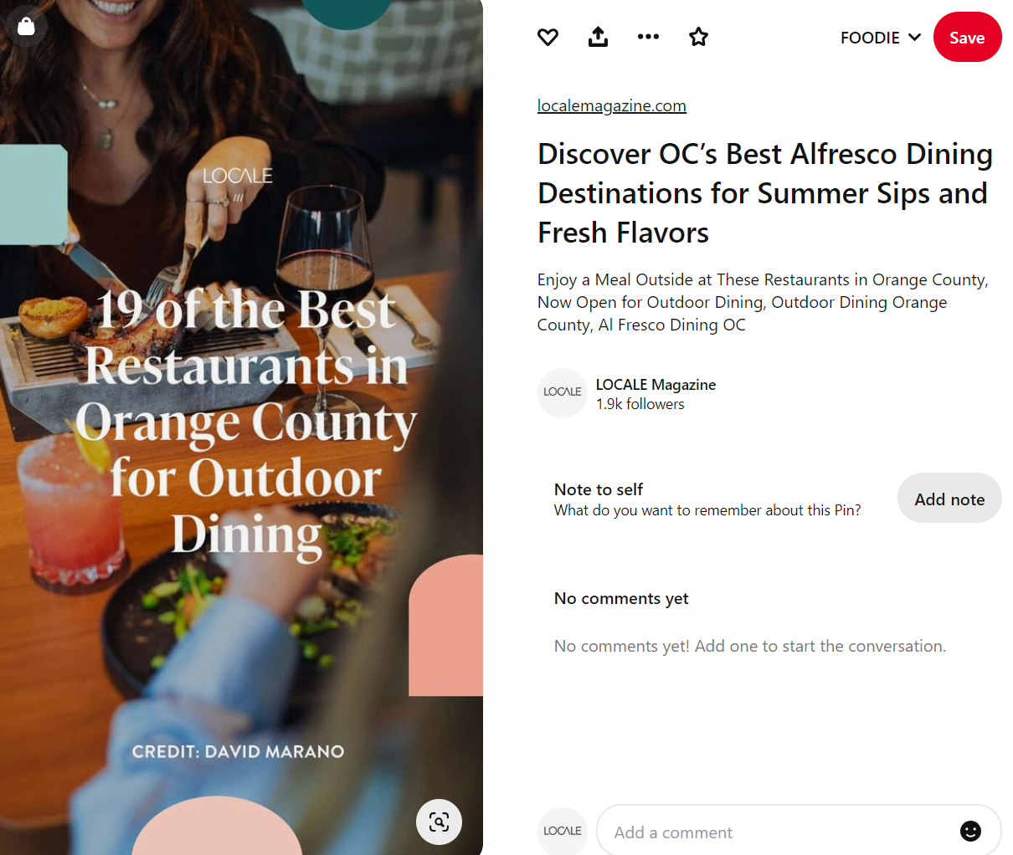Click the pin title about Alfresco Dining
1013x855 pixels.
(x=765, y=193)
